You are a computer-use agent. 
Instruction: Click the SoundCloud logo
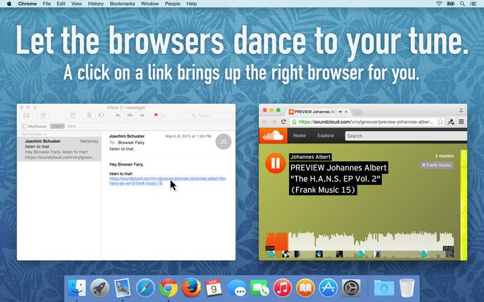pos(273,135)
